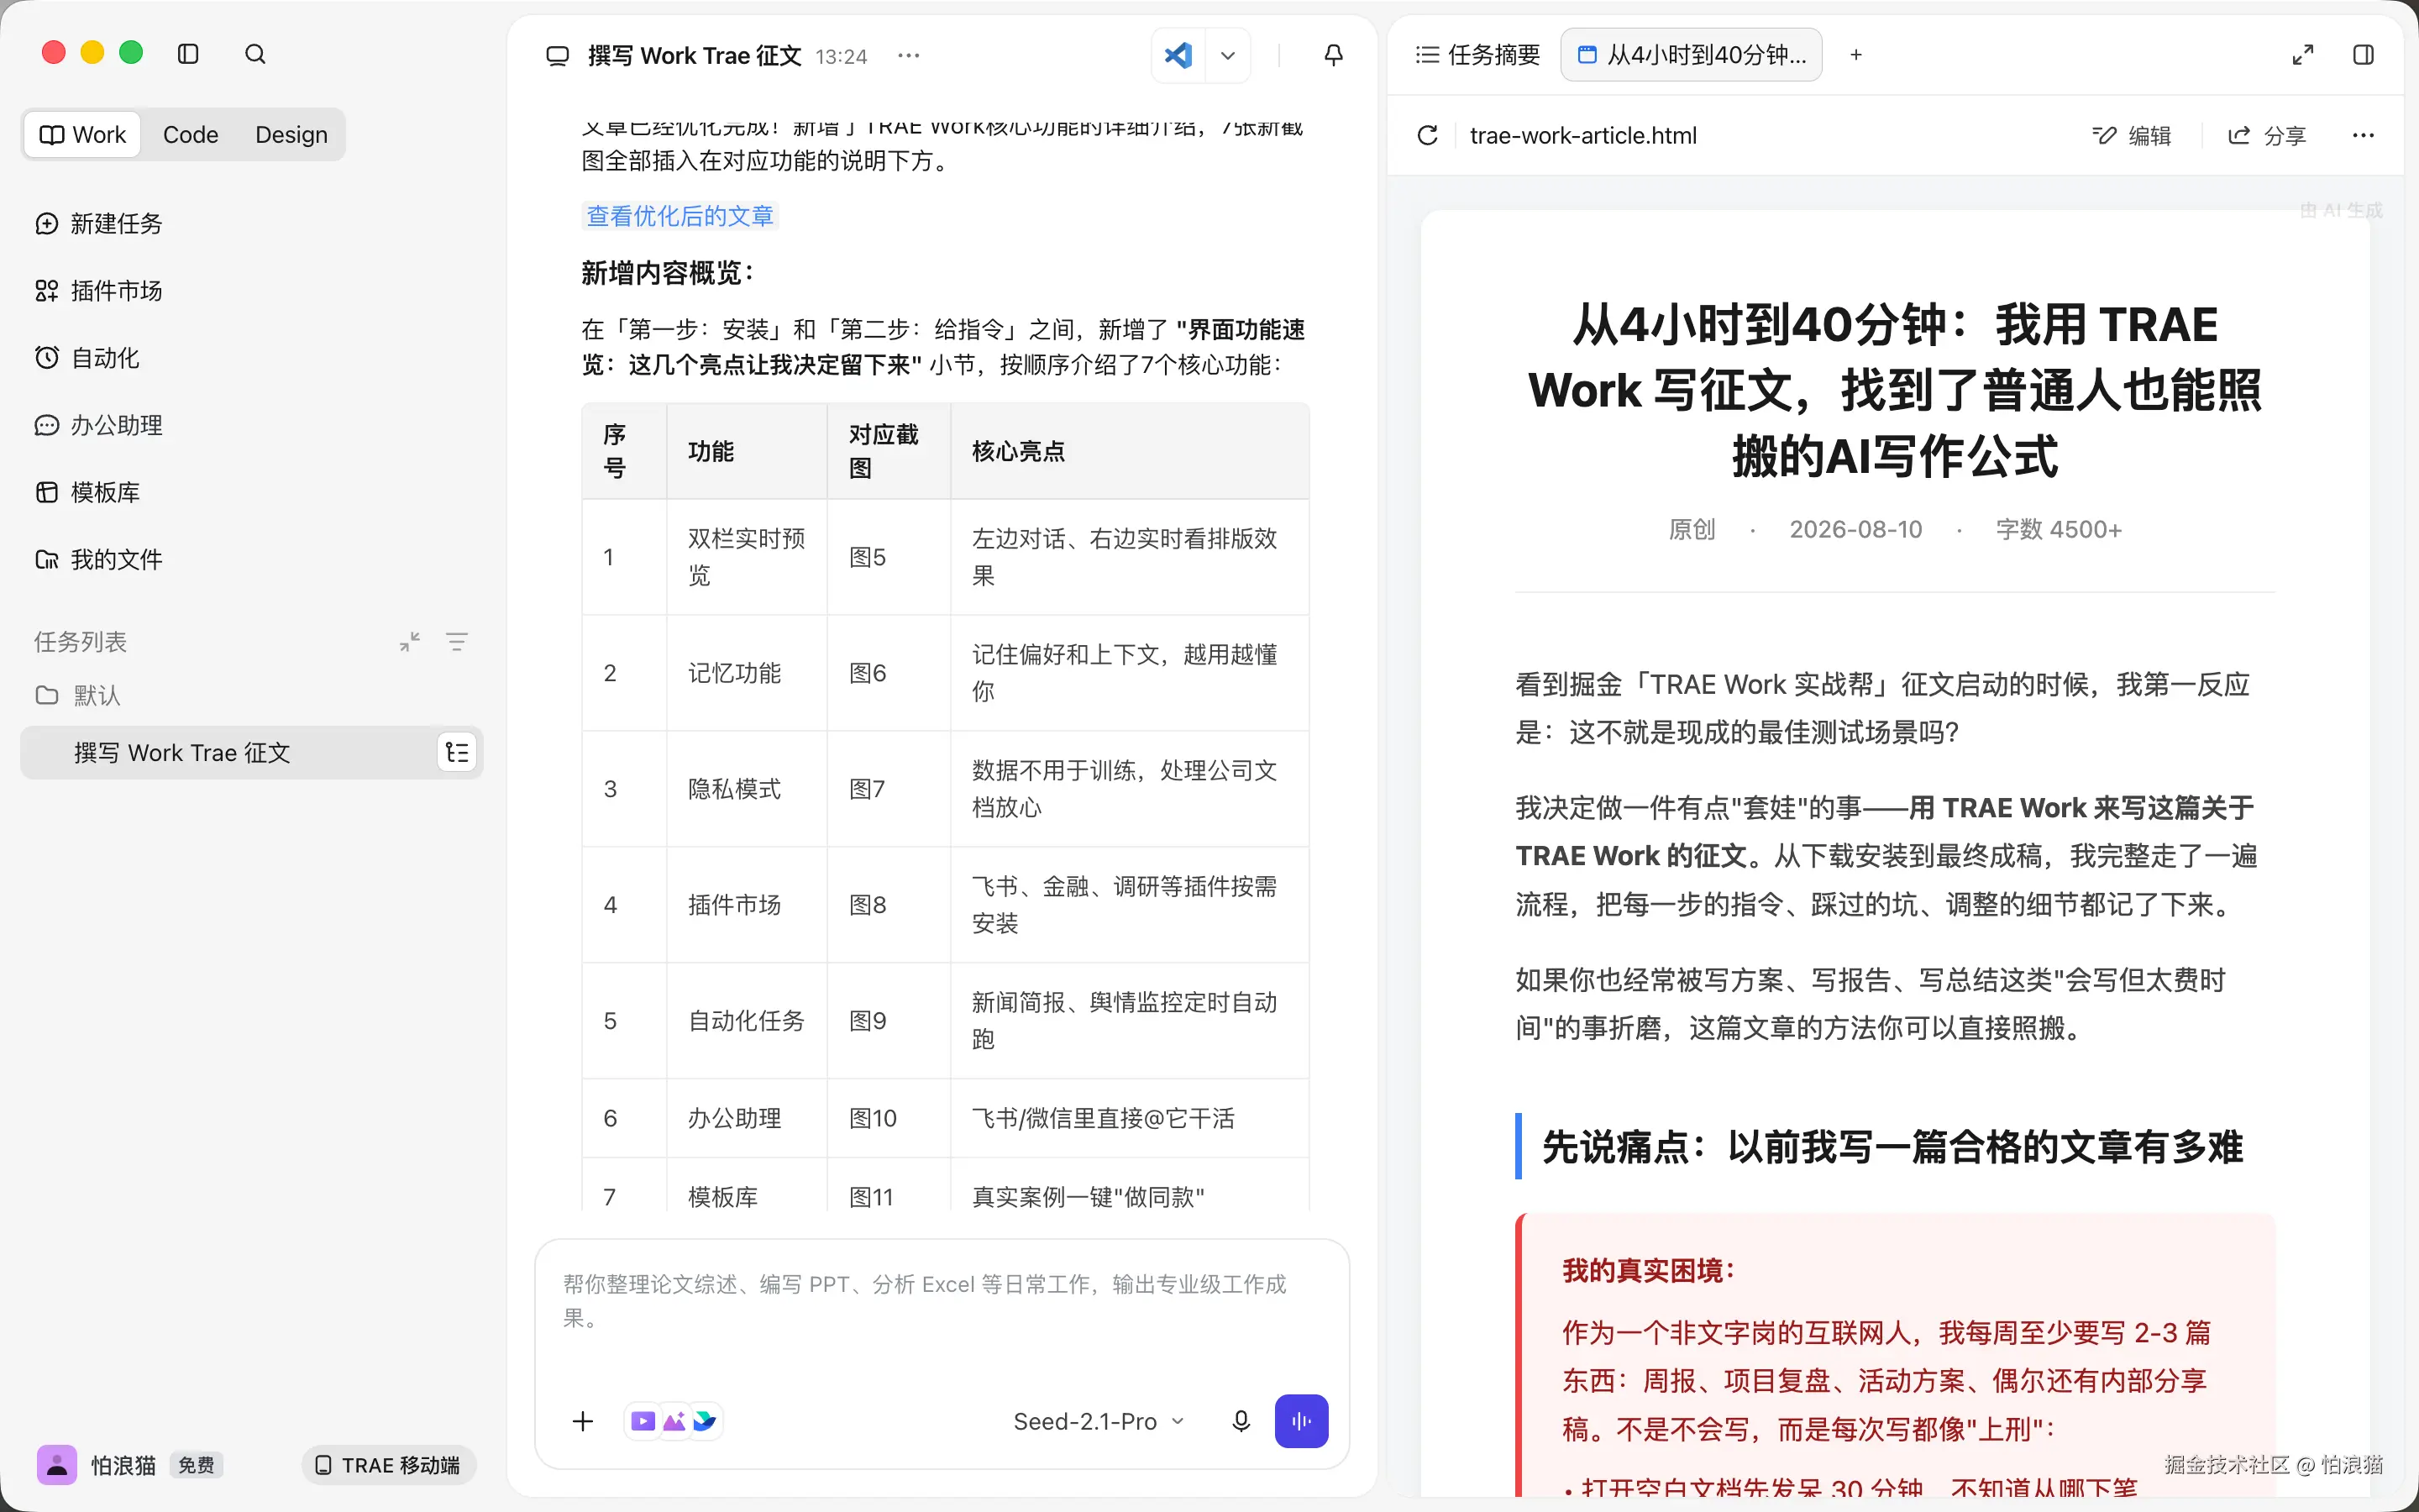The width and height of the screenshot is (2419, 1512).
Task: Switch to the Code mode tab
Action: (190, 135)
